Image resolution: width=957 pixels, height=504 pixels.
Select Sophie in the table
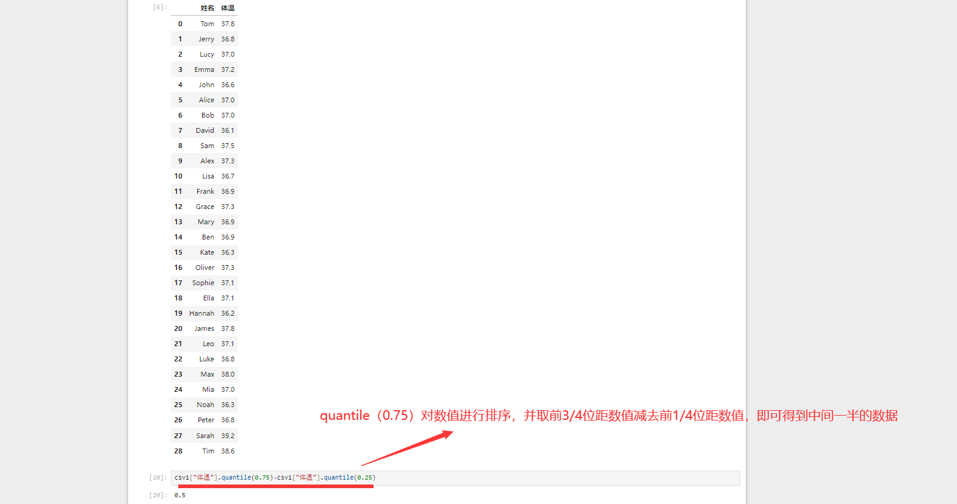pos(203,283)
